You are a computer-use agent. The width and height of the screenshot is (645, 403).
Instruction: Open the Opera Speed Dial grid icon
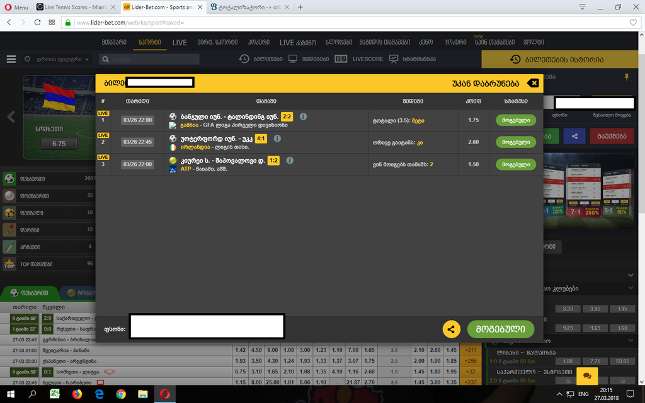[52, 22]
